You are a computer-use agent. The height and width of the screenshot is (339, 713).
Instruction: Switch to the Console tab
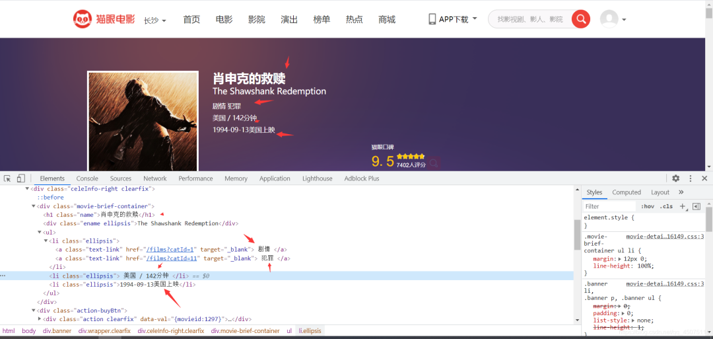(x=87, y=178)
